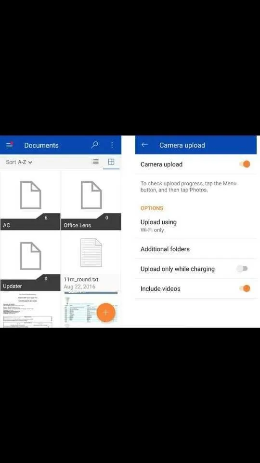Click the Aug 22, 2016 date text
This screenshot has height=463, width=260.
pyautogui.click(x=79, y=286)
